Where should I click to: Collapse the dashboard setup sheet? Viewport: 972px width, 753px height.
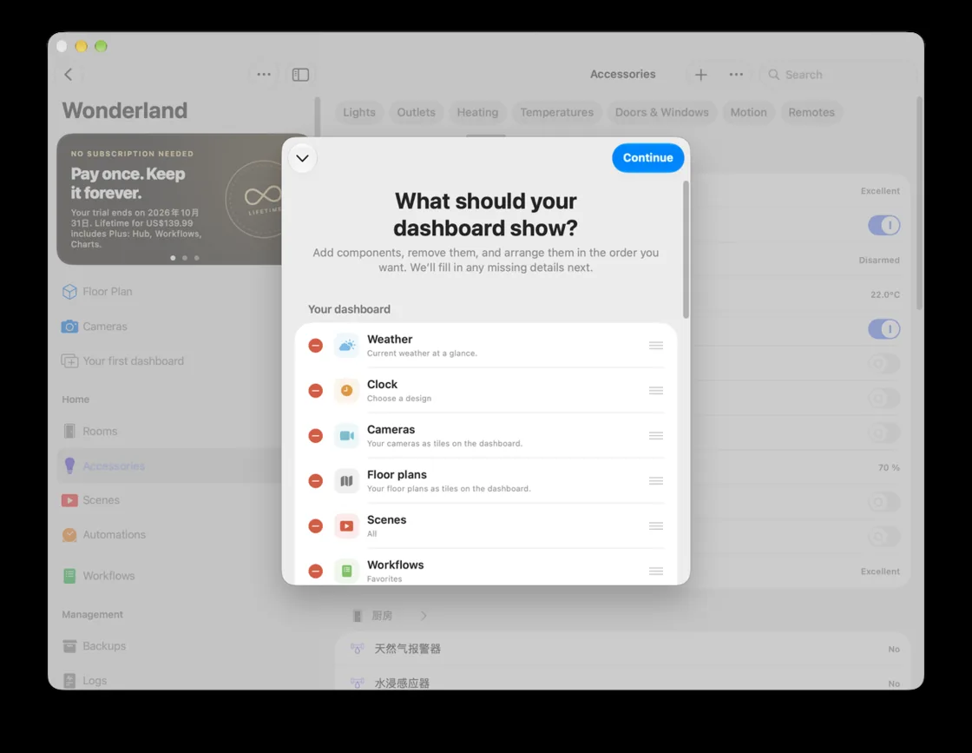(303, 158)
